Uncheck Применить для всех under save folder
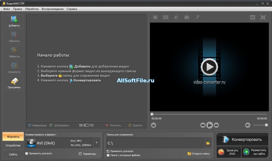The height and width of the screenshot is (161, 272). pyautogui.click(x=108, y=151)
